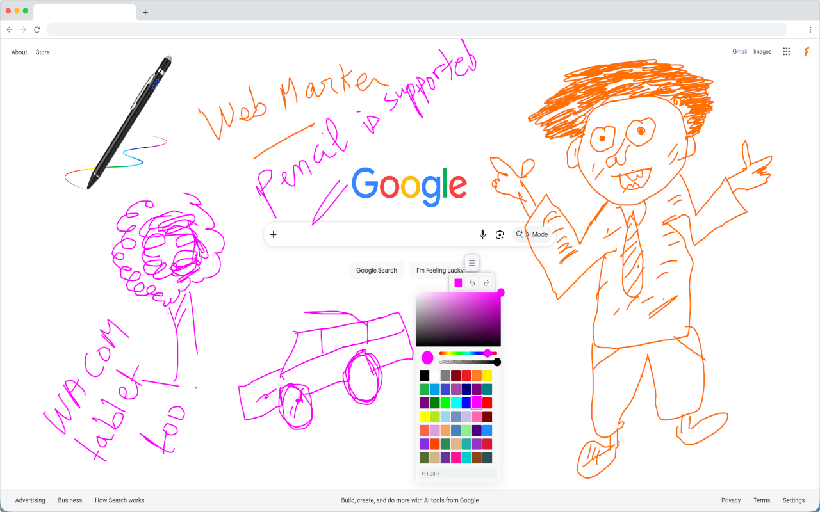Switch to AI Mode
820x512 pixels.
click(x=532, y=234)
